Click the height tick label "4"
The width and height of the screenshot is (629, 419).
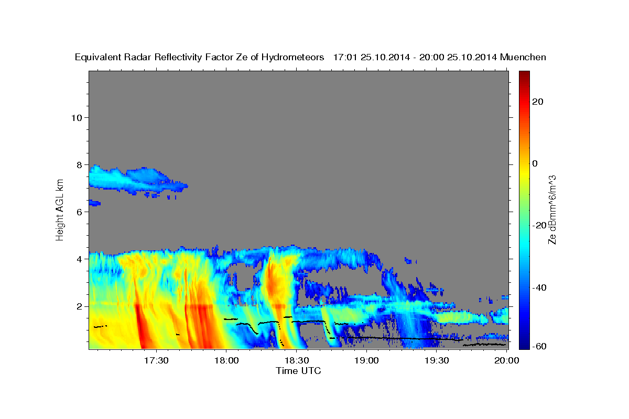point(80,259)
